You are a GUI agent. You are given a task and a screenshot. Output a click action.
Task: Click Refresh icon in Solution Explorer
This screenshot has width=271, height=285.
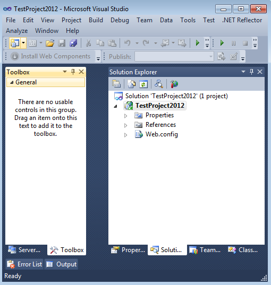click(143, 84)
